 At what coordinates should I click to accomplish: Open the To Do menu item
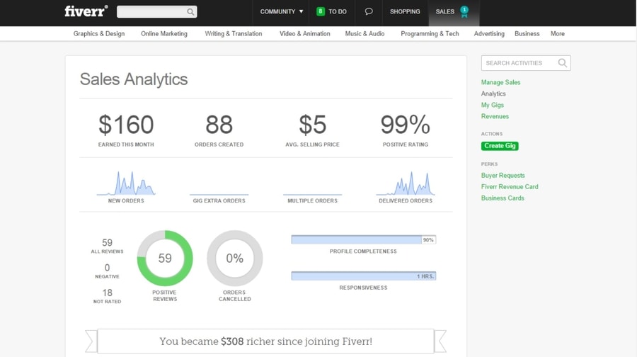(338, 11)
